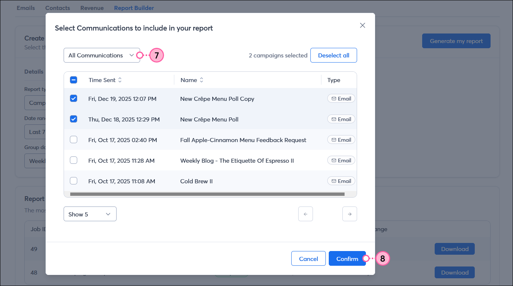The height and width of the screenshot is (286, 513).
Task: Sort the table by Time Sent
Action: click(x=120, y=80)
